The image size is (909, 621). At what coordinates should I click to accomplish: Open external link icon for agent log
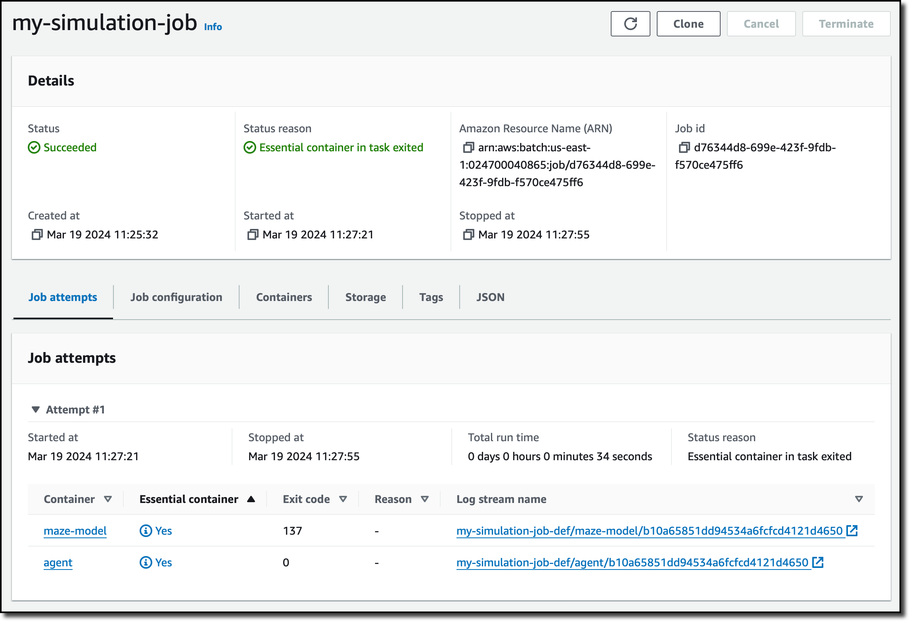[x=818, y=562]
